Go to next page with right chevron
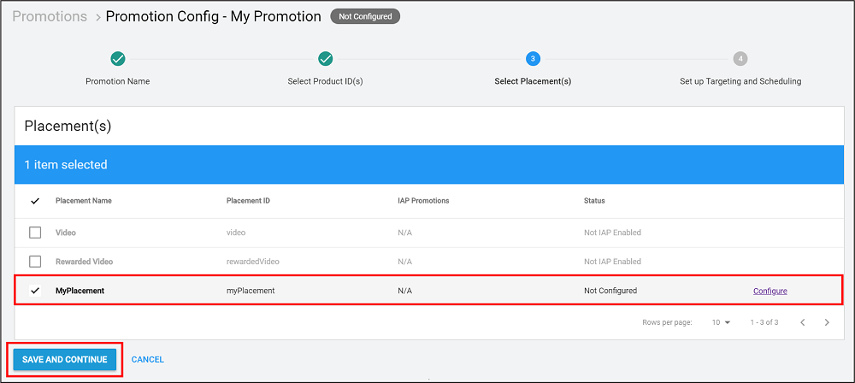The image size is (855, 383). [827, 322]
